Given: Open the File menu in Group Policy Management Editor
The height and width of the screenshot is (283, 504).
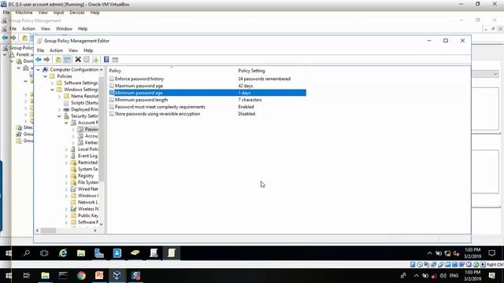Looking at the screenshot, I should point(40,50).
